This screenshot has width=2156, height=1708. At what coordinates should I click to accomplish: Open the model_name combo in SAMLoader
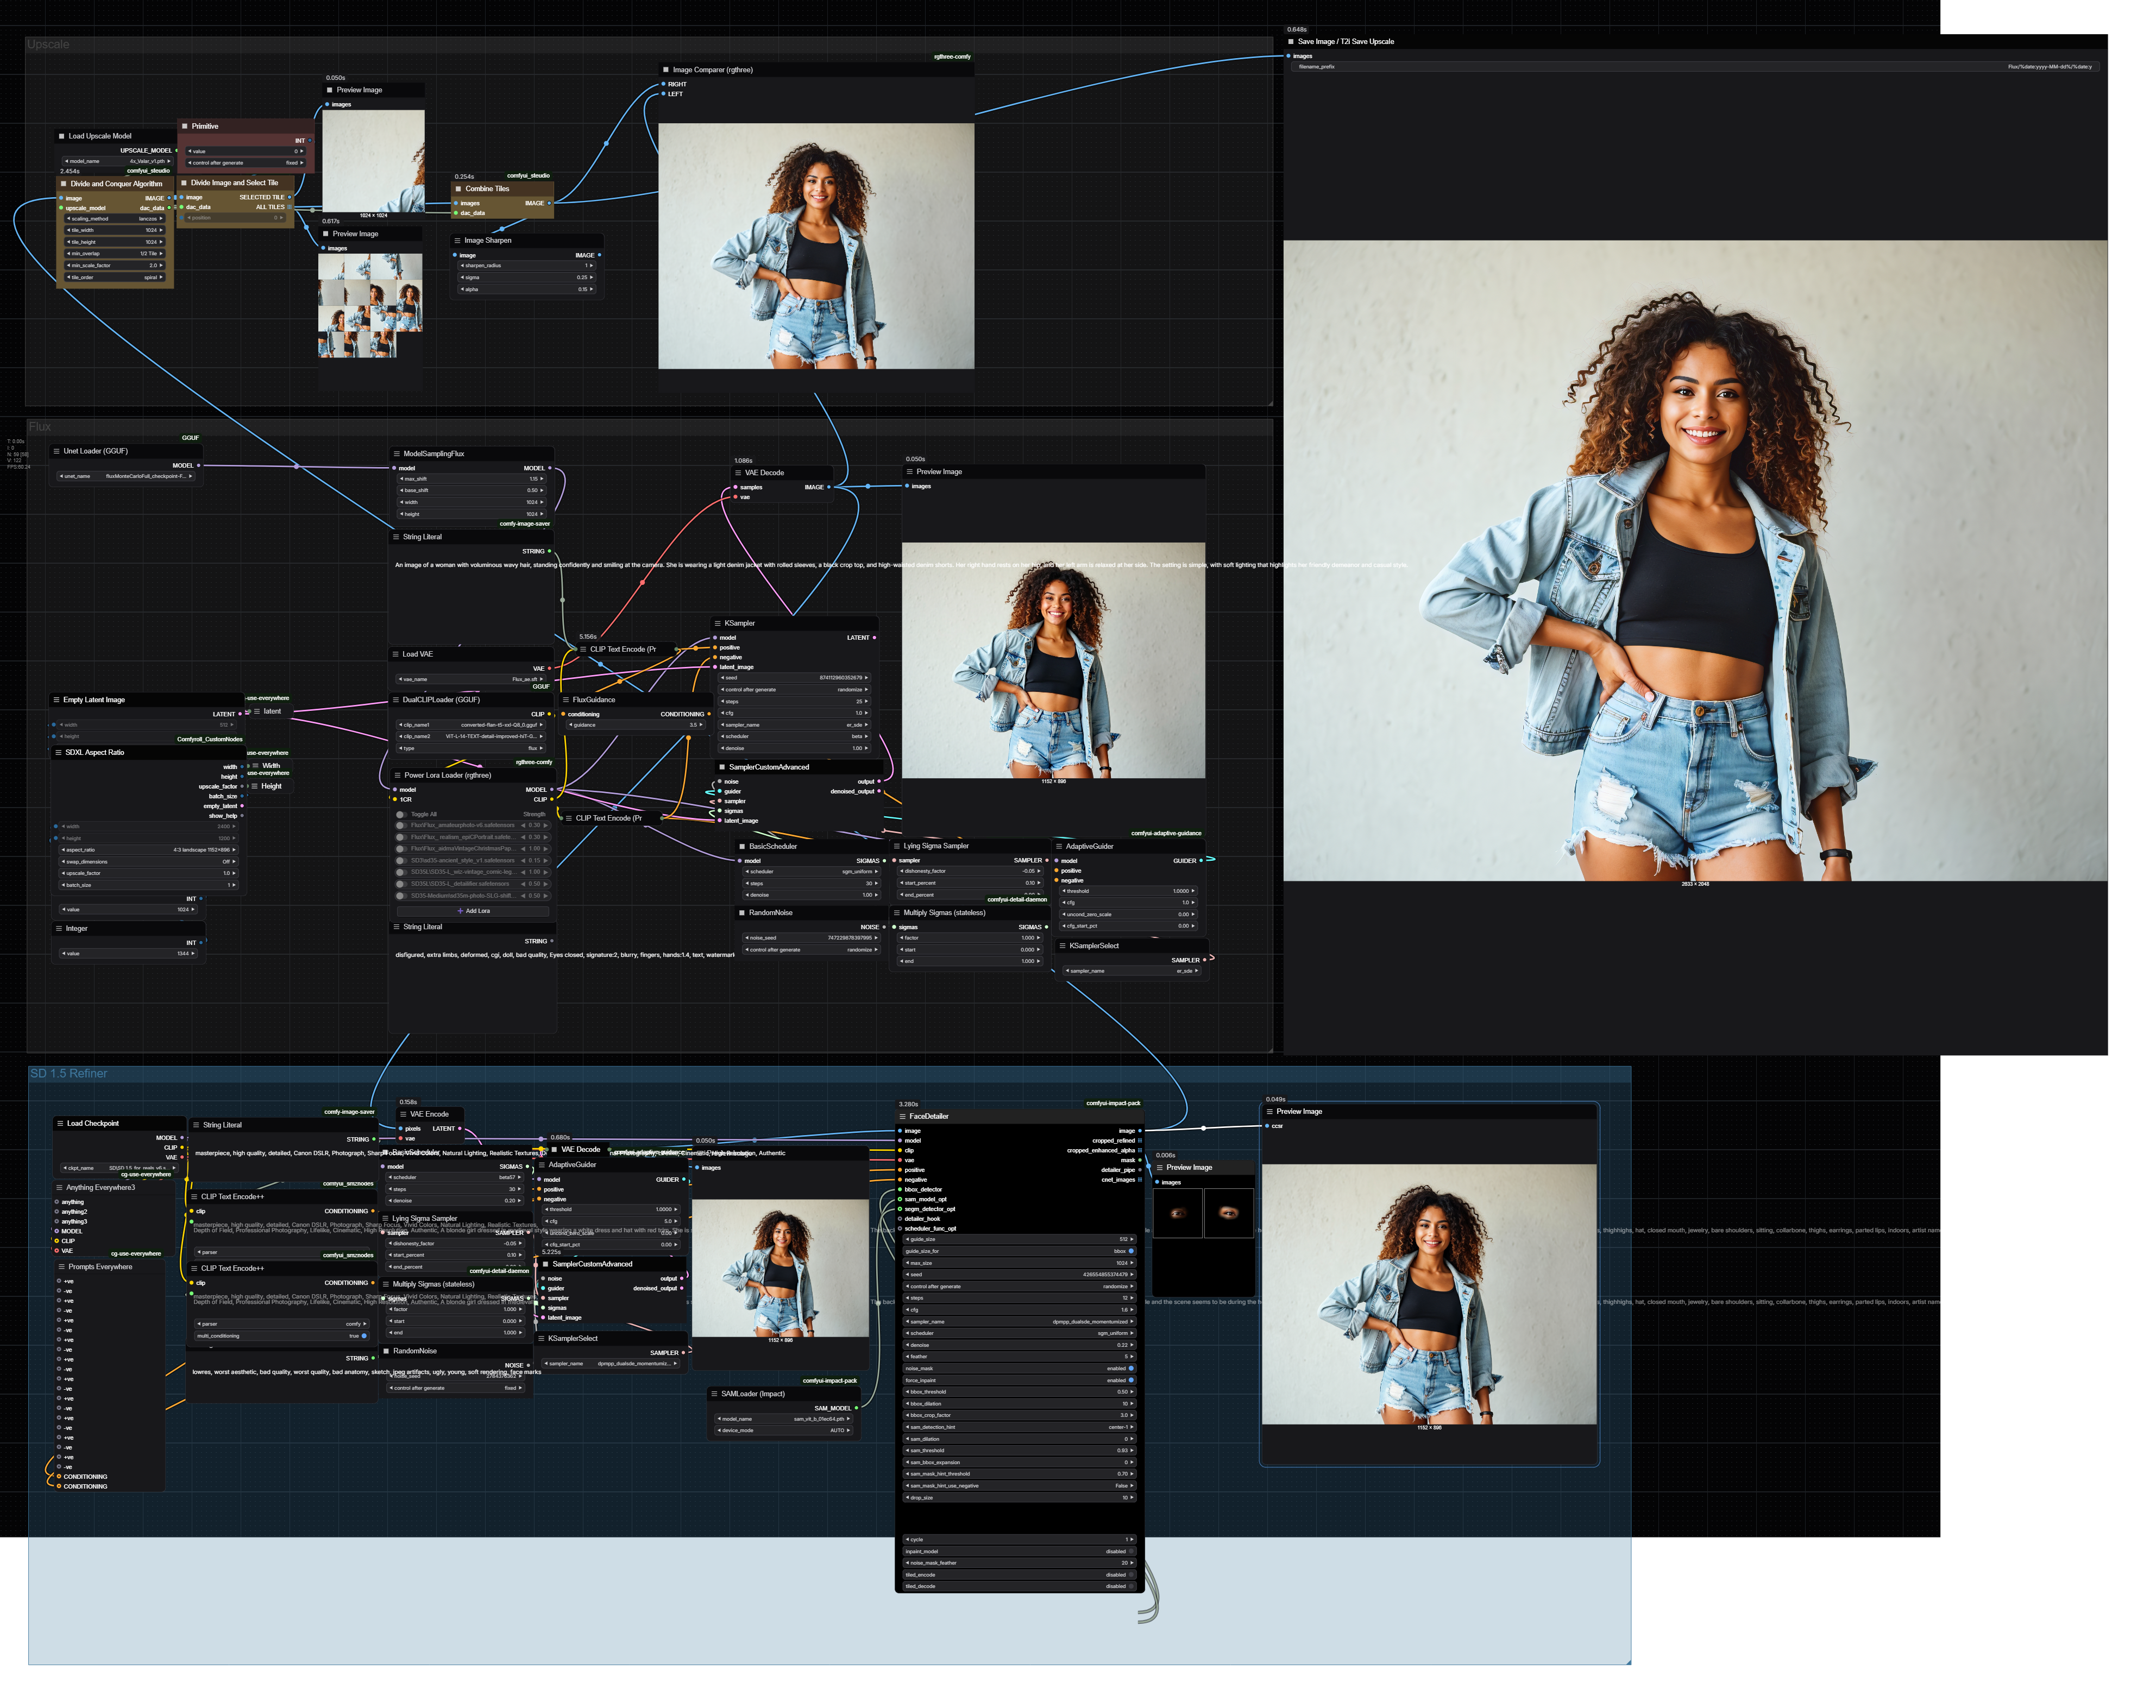point(783,1419)
